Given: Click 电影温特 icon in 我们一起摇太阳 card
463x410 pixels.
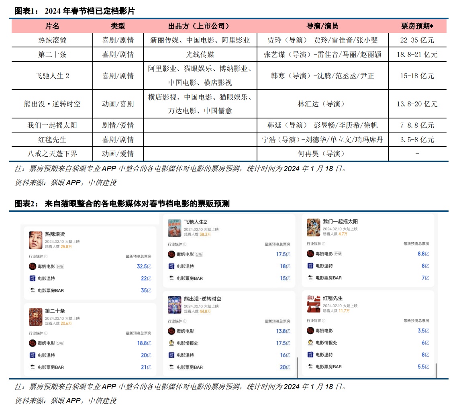Looking at the screenshot, I should point(310,265).
